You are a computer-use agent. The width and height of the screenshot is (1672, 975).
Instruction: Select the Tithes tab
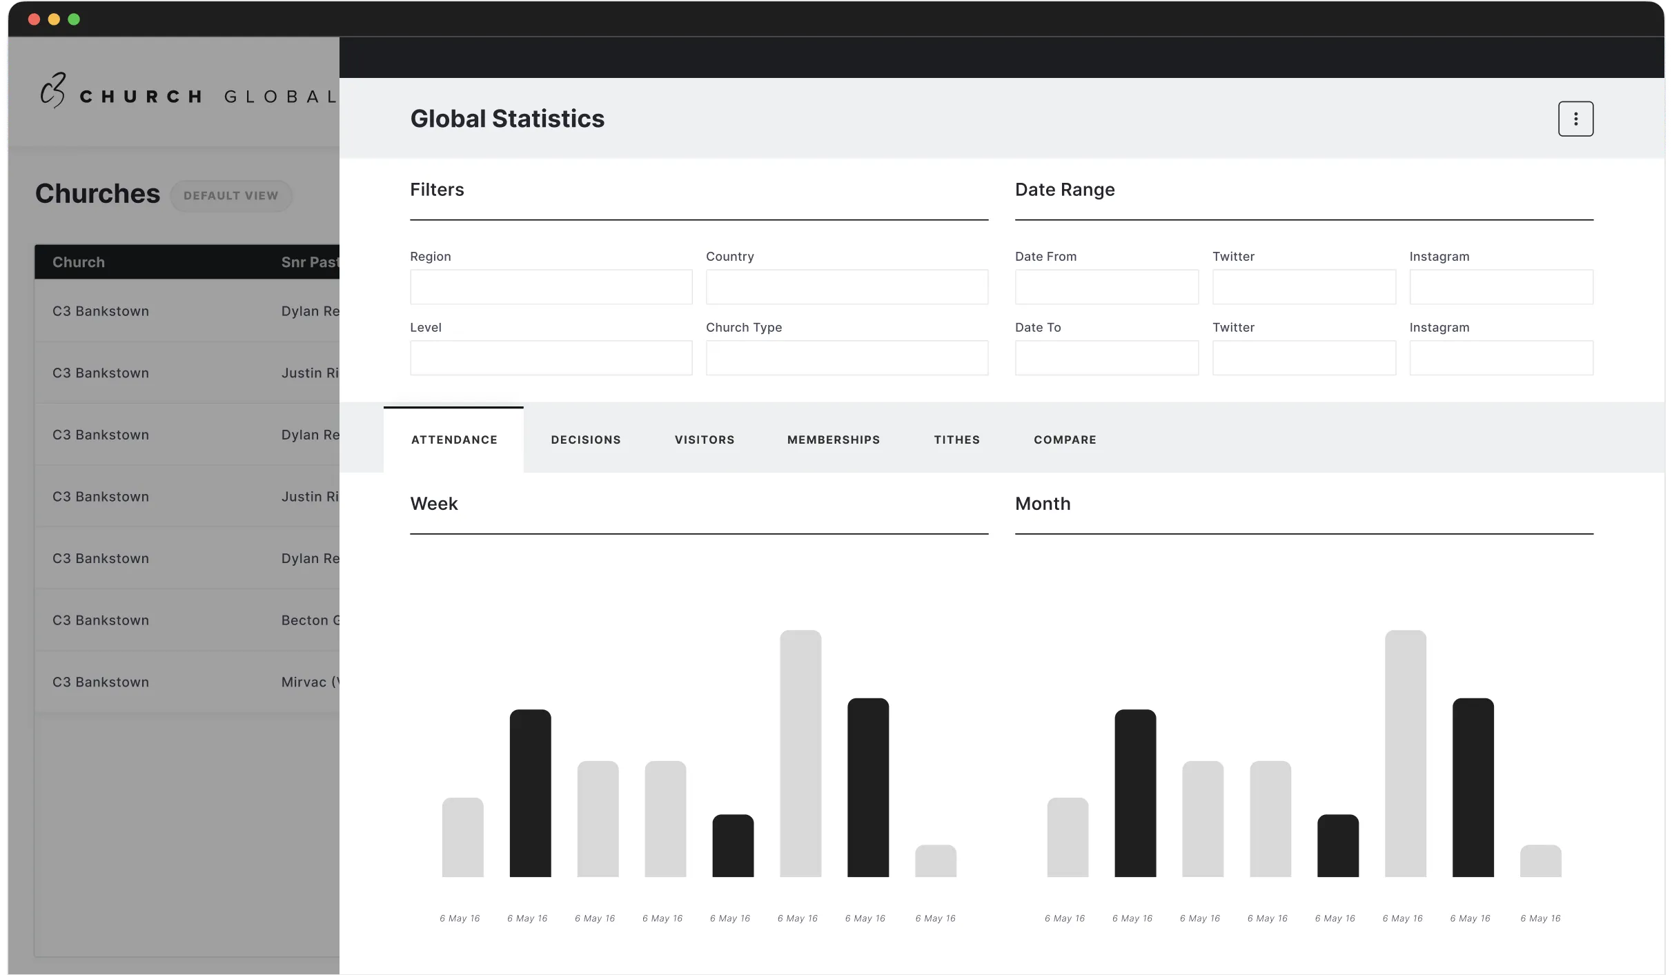[x=957, y=440]
